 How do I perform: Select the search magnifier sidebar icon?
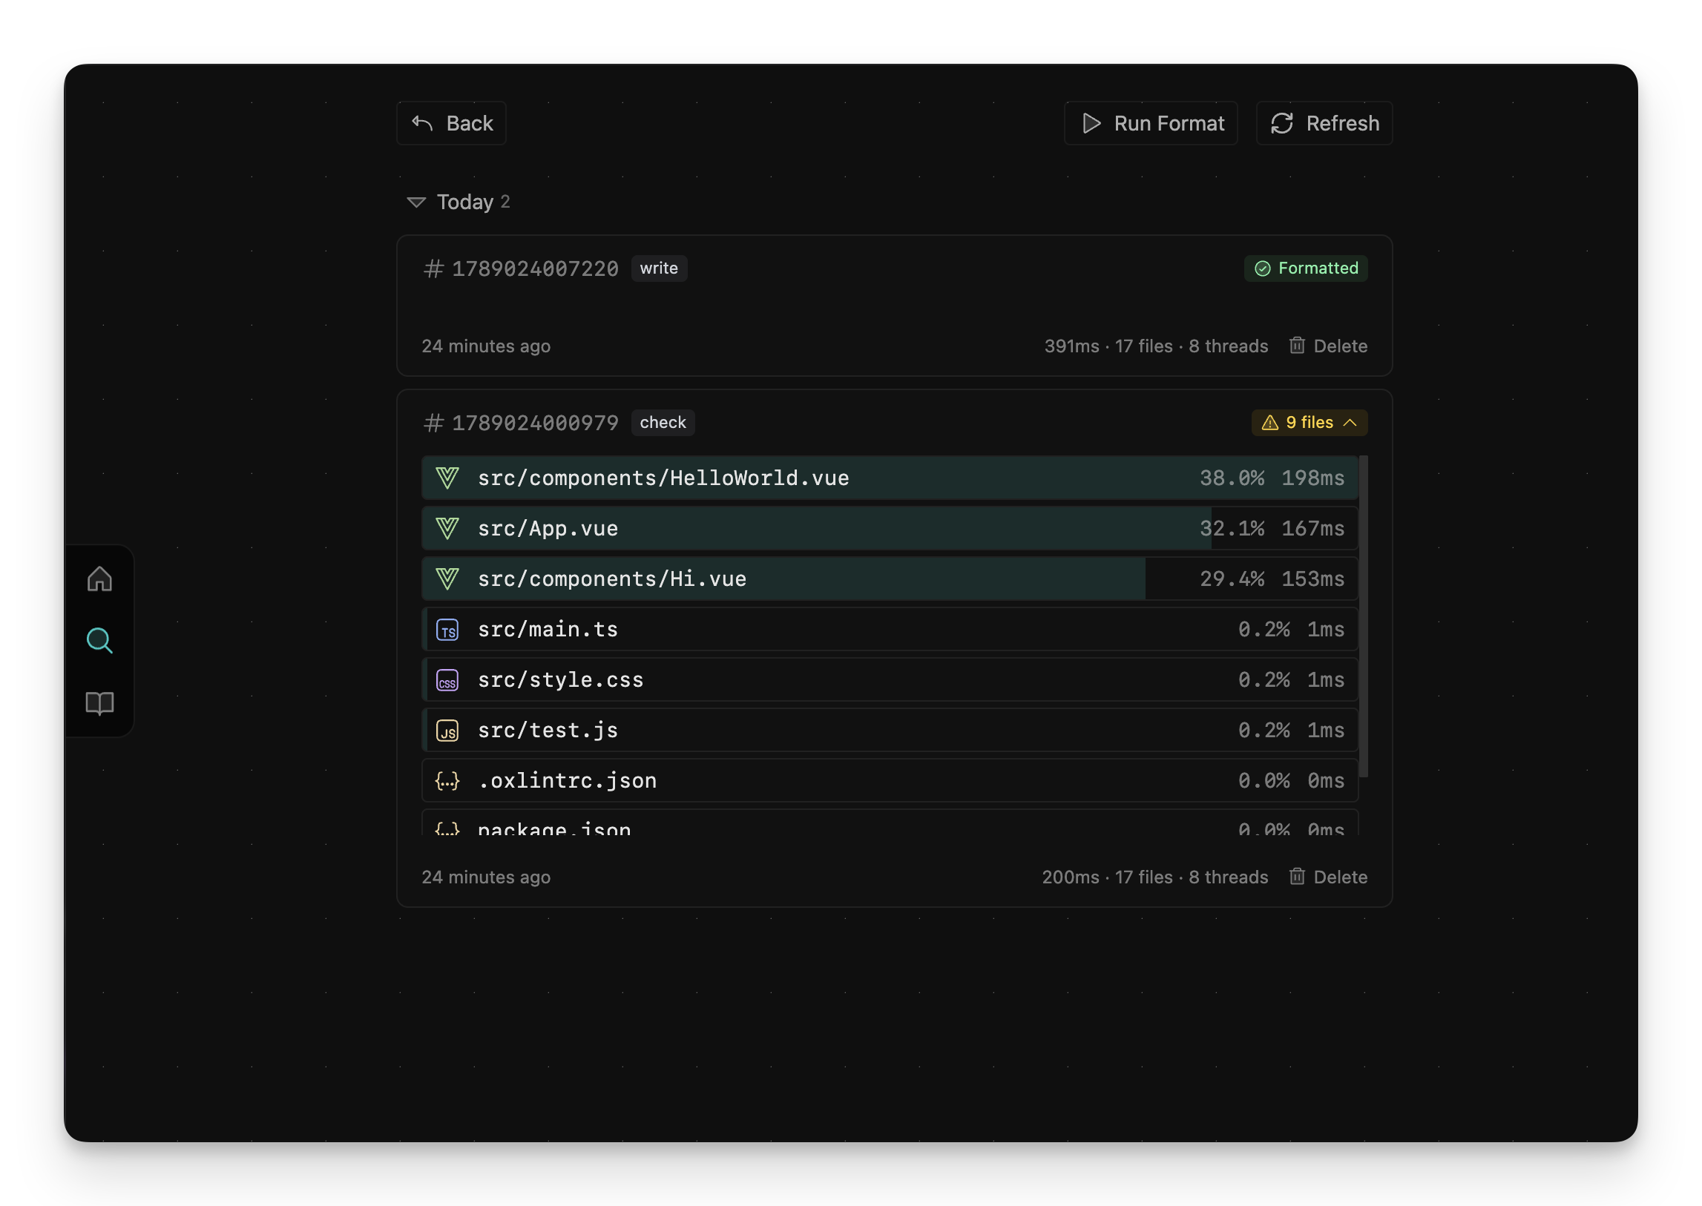tap(99, 640)
